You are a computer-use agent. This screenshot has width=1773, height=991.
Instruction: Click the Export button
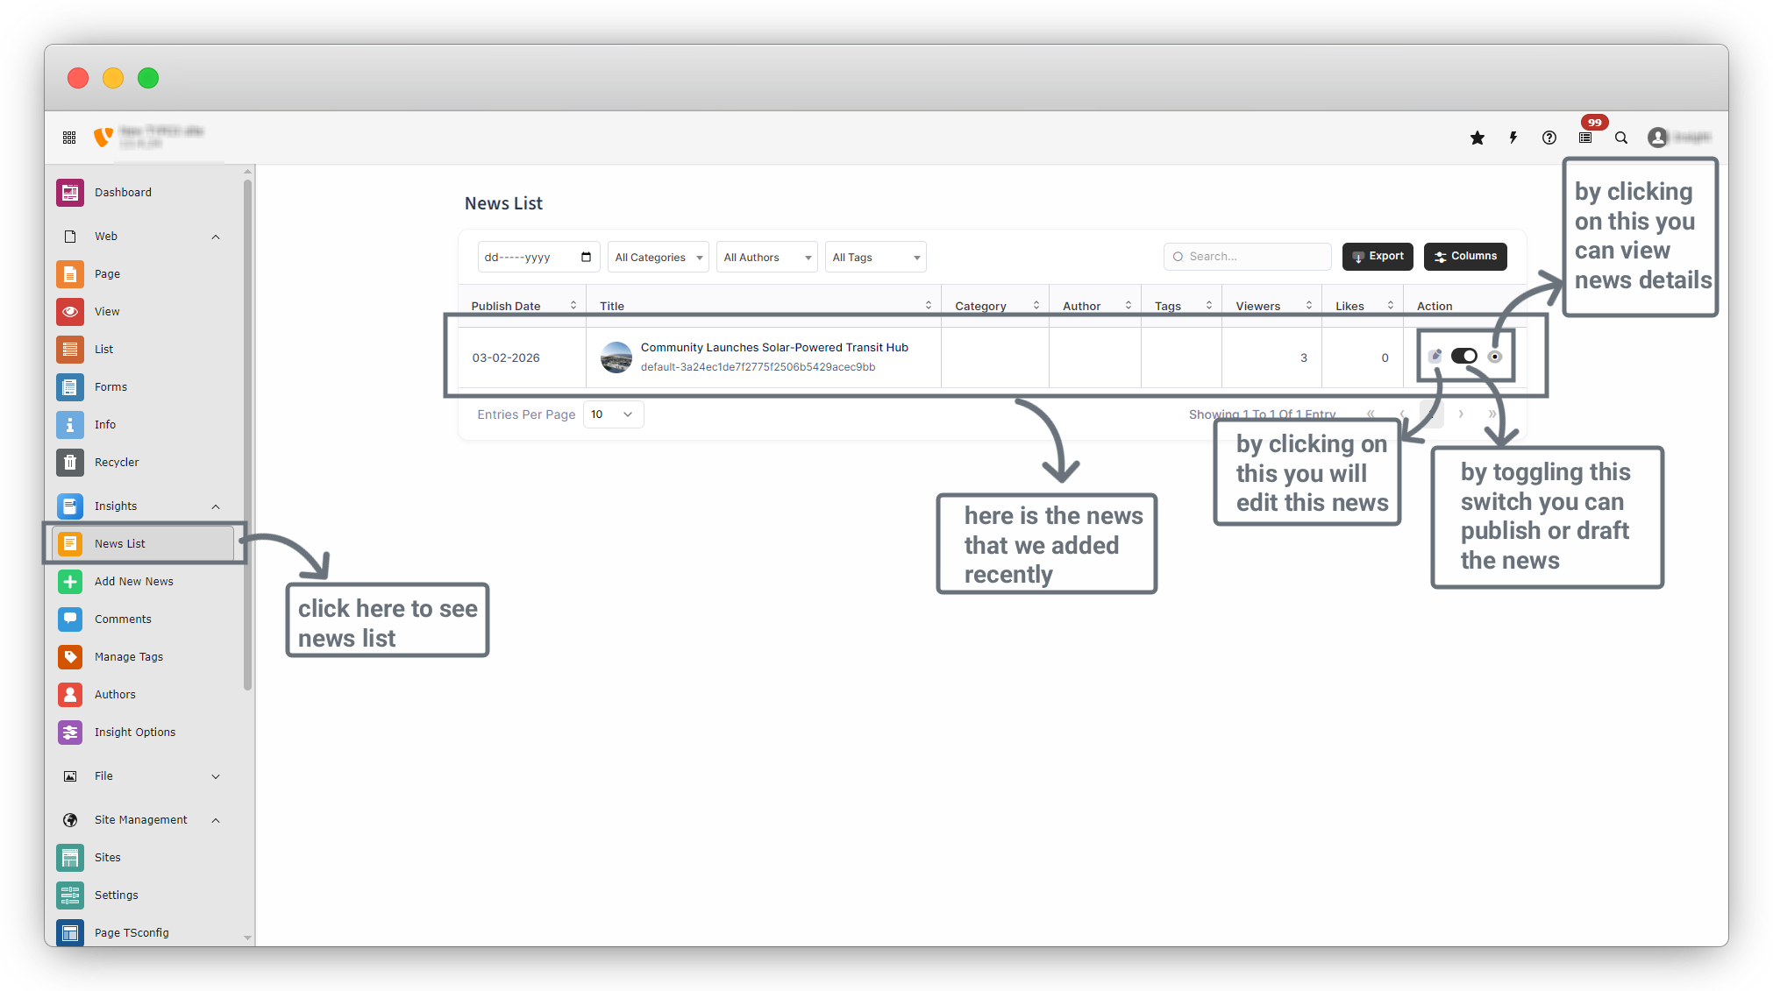[1378, 256]
